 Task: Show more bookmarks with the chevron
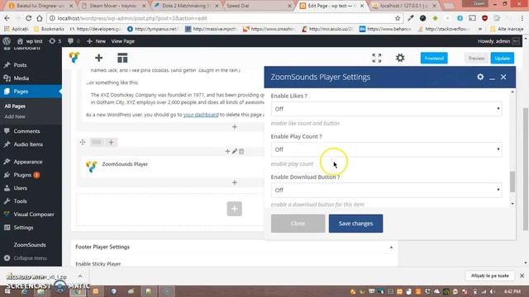point(479,29)
